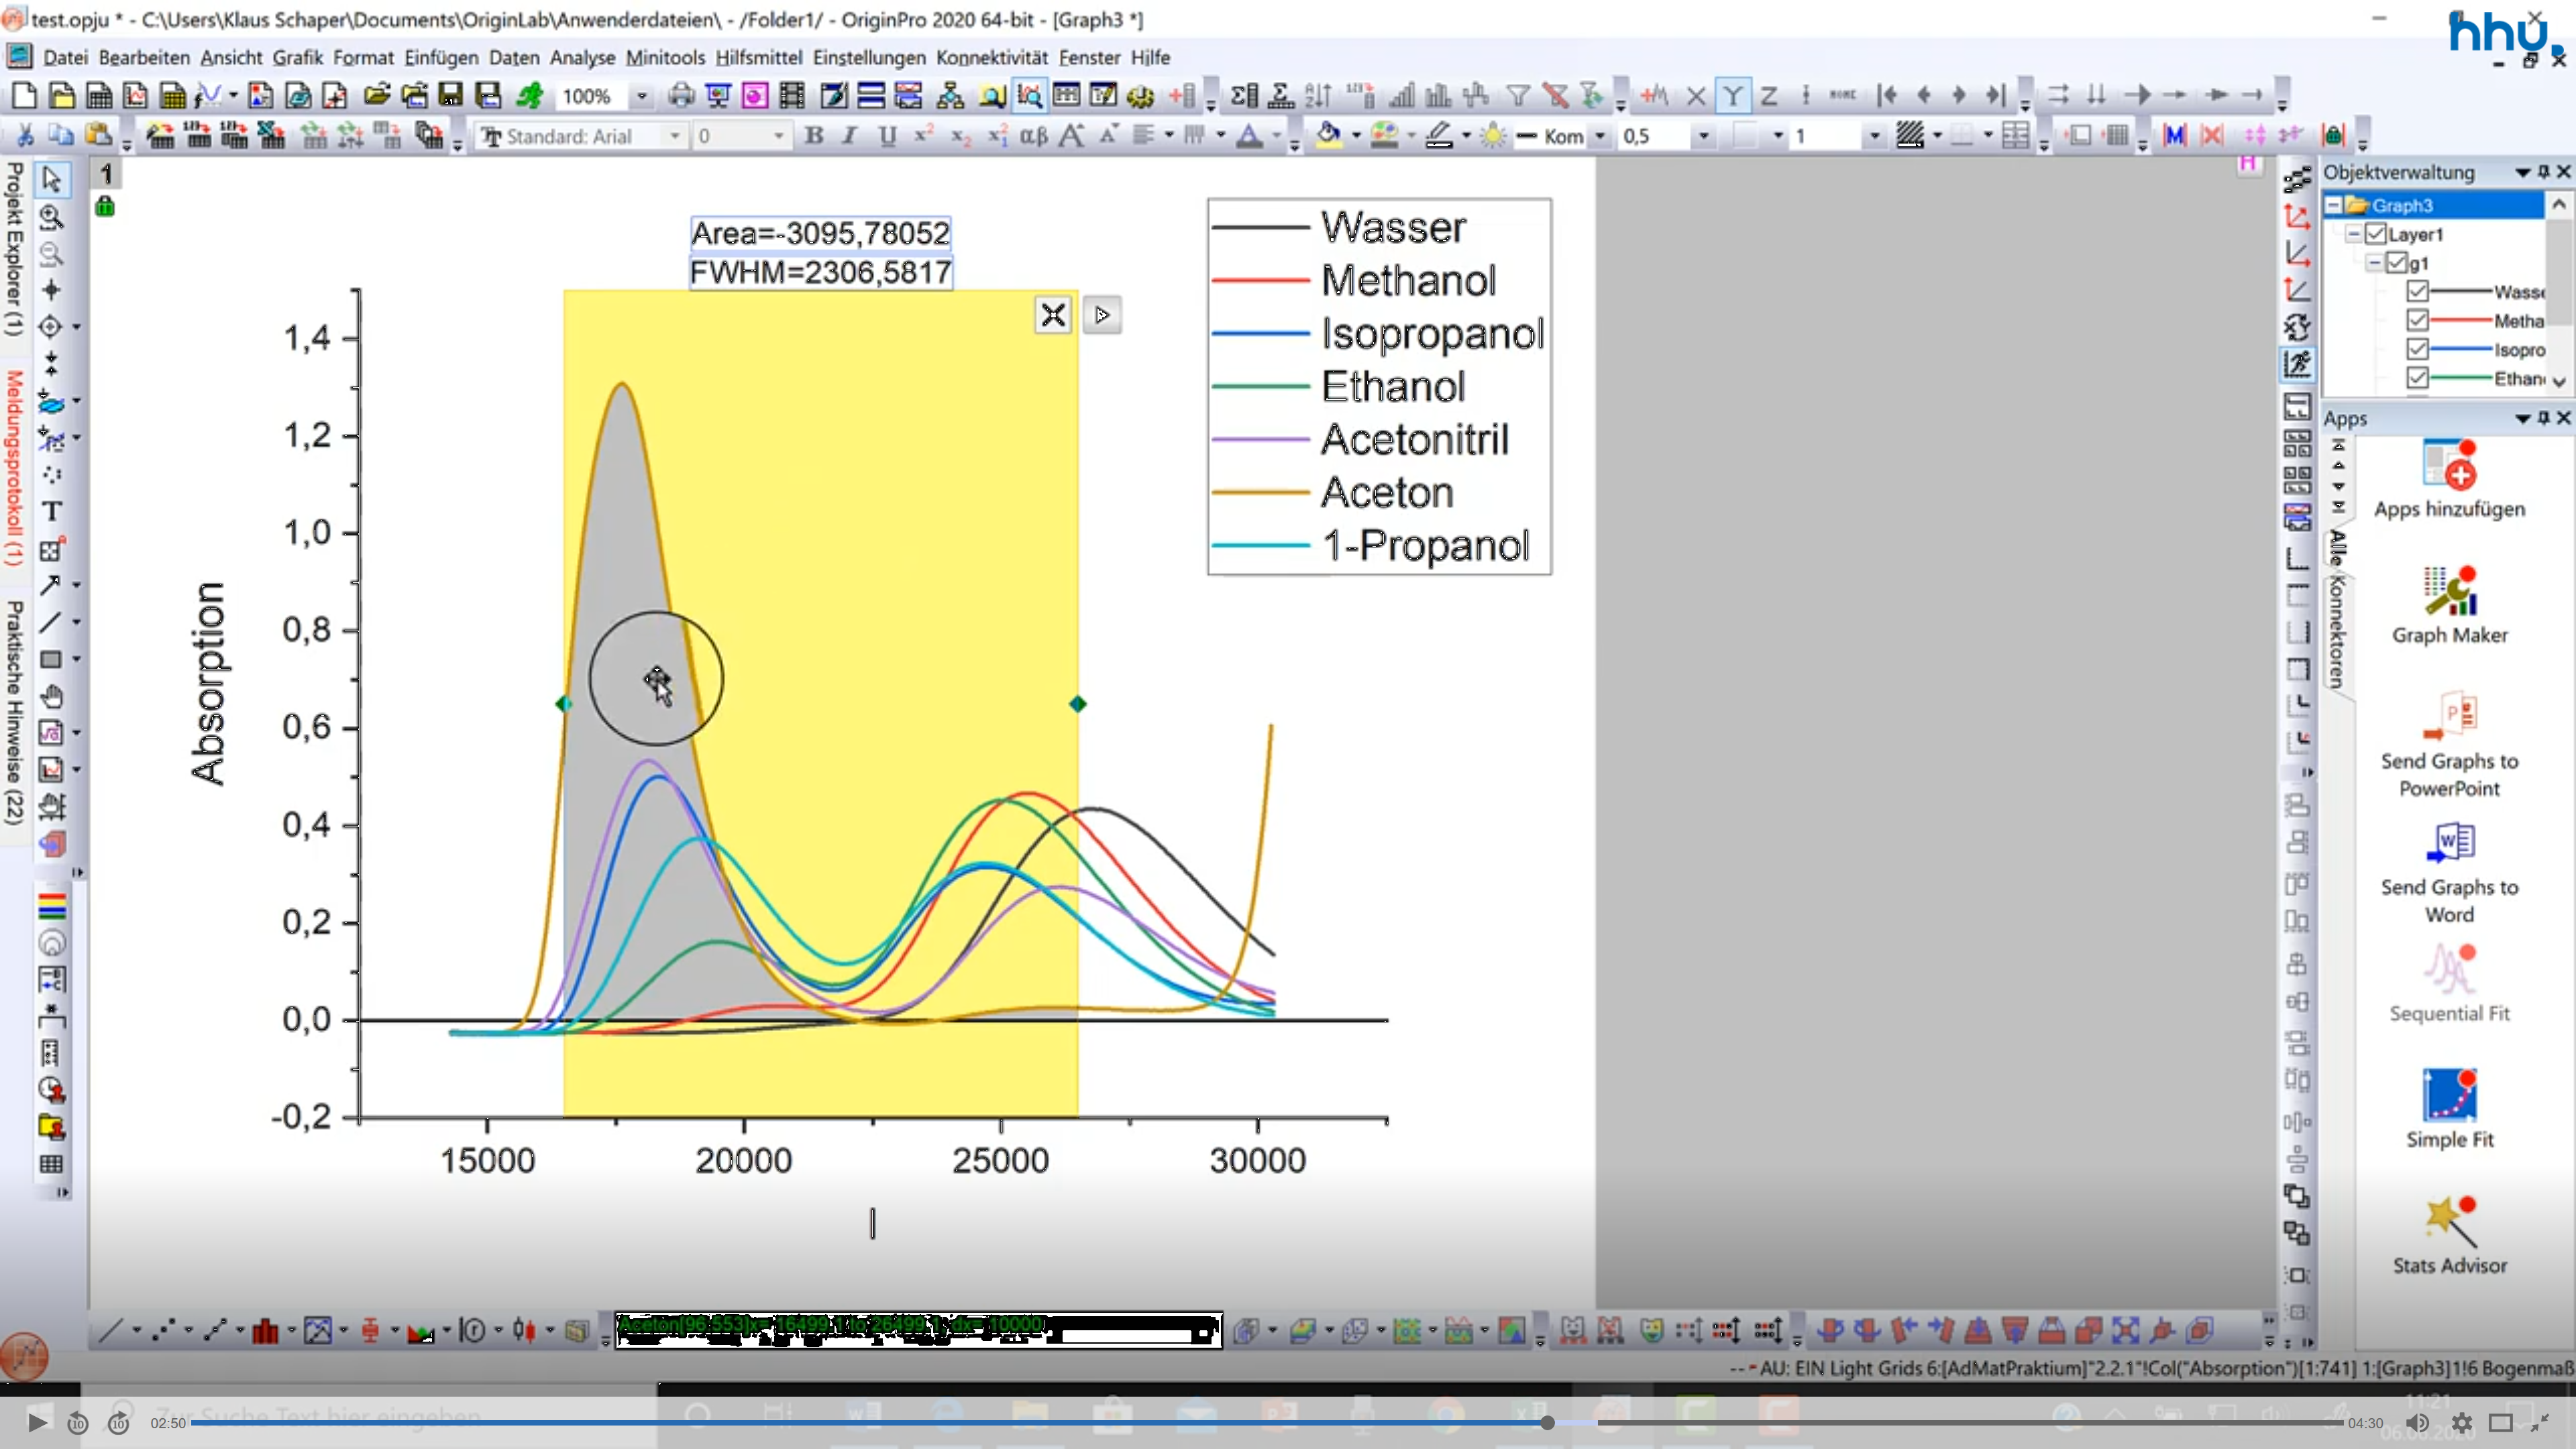
Task: Open the Praktische Hinweise side tab
Action: pyautogui.click(x=14, y=712)
